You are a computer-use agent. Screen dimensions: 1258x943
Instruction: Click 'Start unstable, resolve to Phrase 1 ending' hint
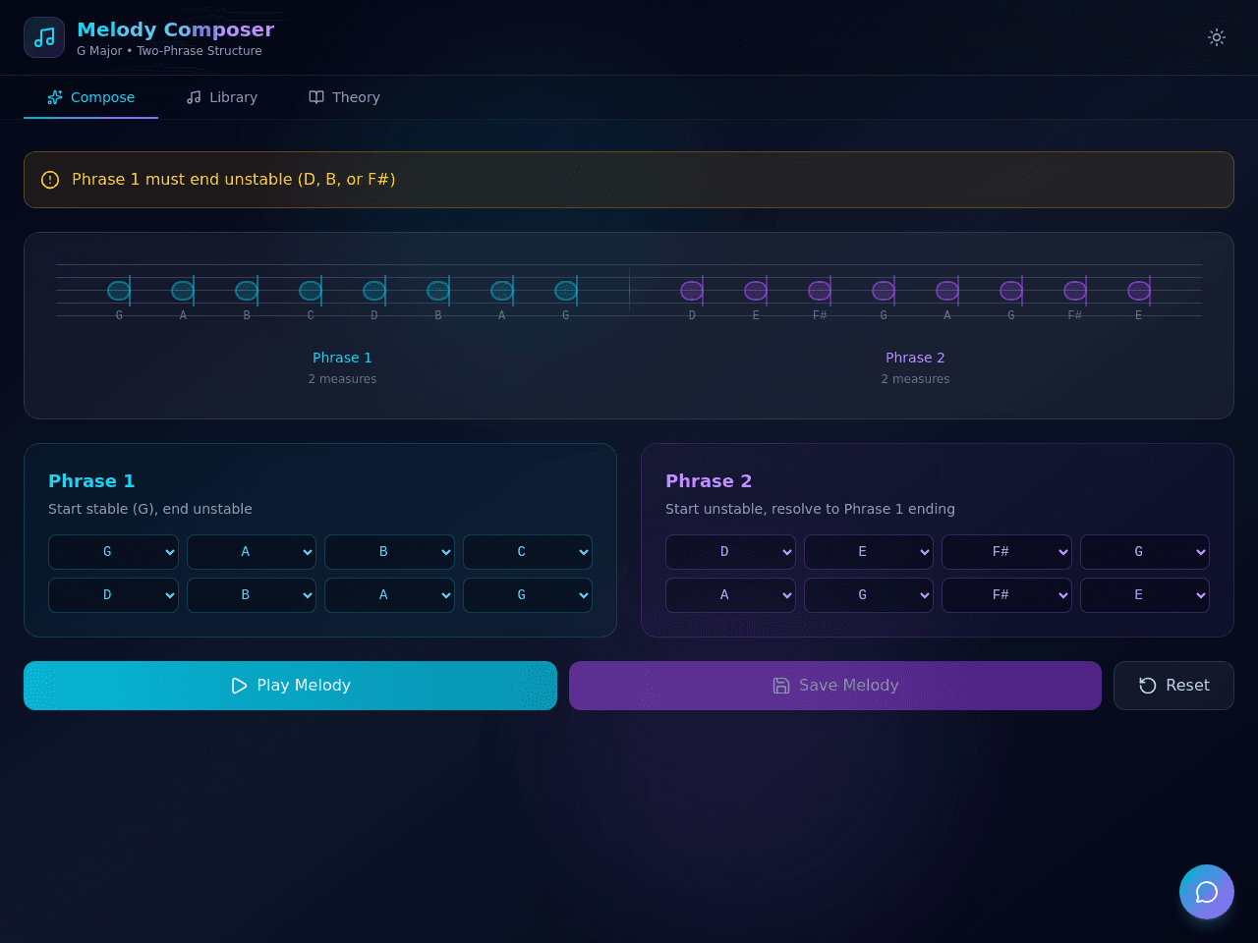click(810, 509)
